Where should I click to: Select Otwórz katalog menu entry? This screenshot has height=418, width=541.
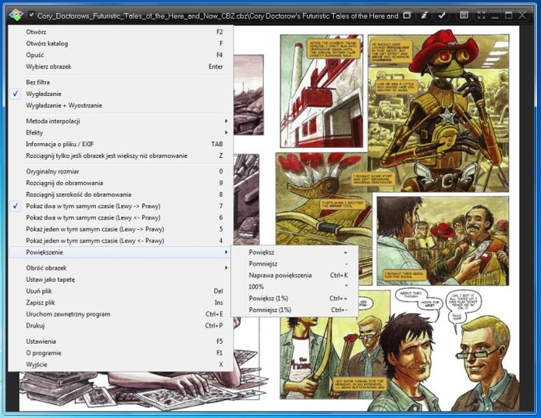coord(121,44)
